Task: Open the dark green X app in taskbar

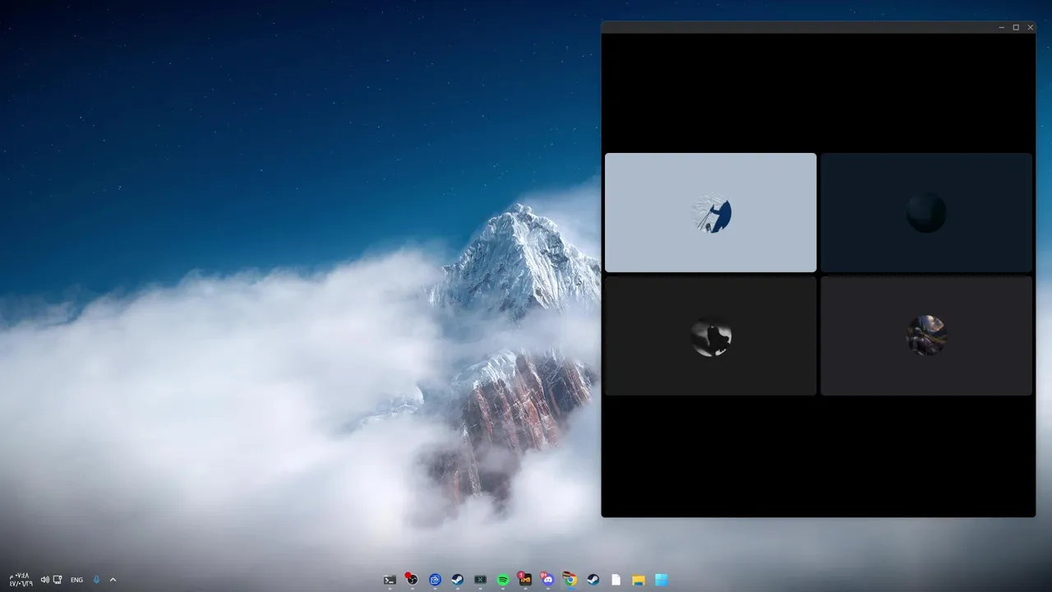Action: (x=480, y=580)
